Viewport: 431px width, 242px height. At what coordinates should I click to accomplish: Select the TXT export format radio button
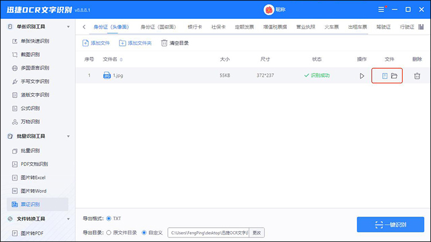point(109,218)
